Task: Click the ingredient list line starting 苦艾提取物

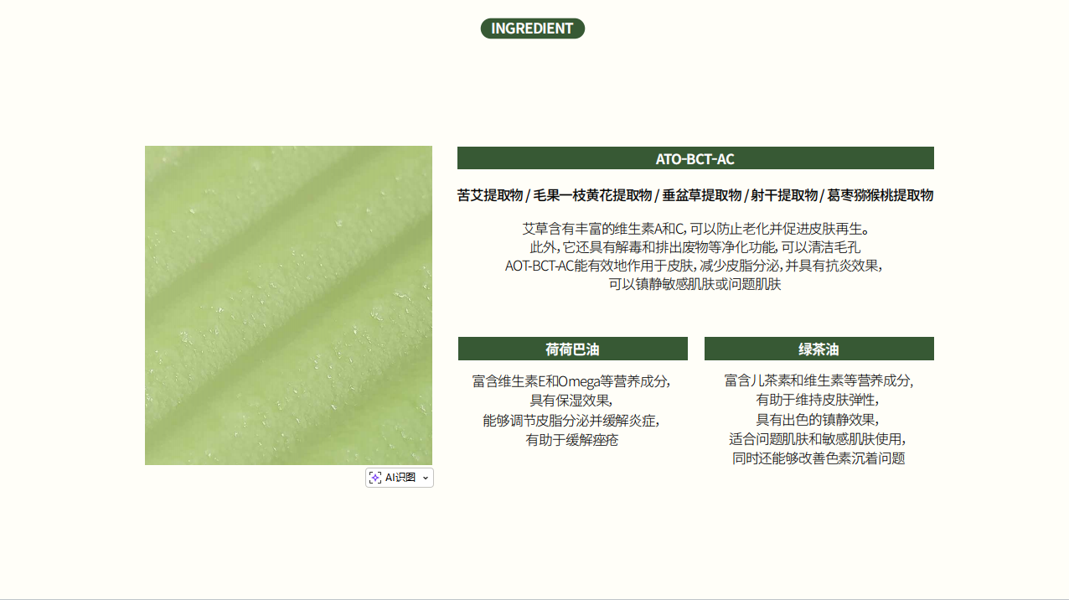Action: coord(695,195)
